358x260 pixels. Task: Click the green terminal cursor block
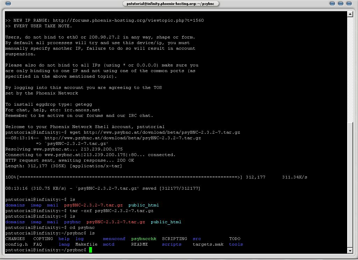click(x=91, y=250)
